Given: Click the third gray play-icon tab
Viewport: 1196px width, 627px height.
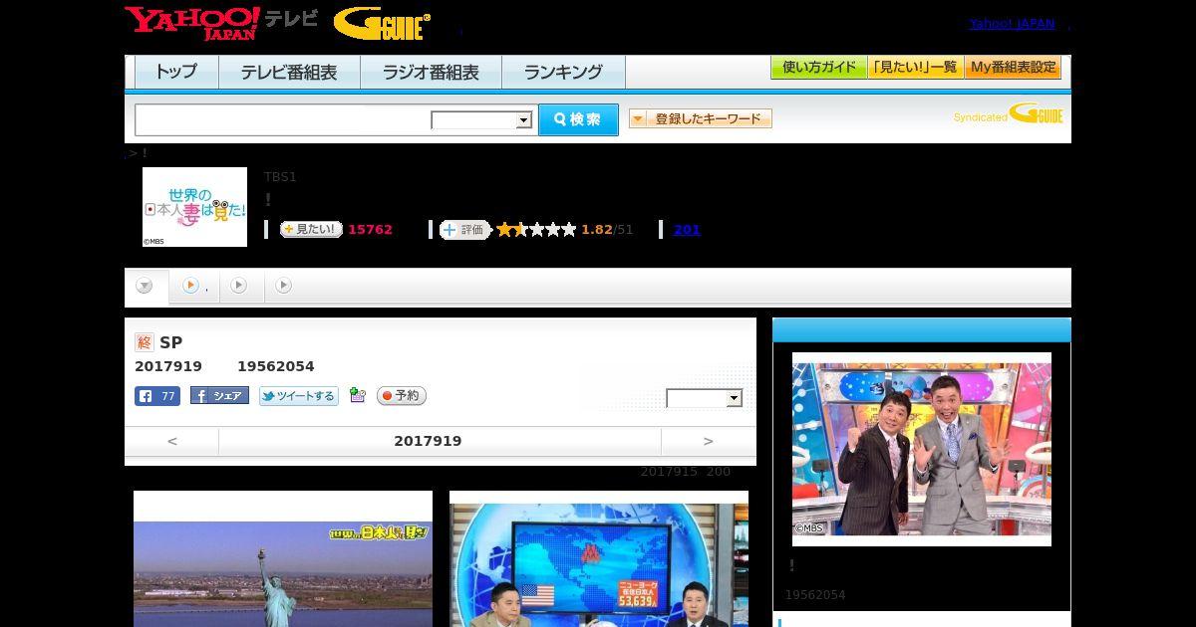Looking at the screenshot, I should coord(238,286).
